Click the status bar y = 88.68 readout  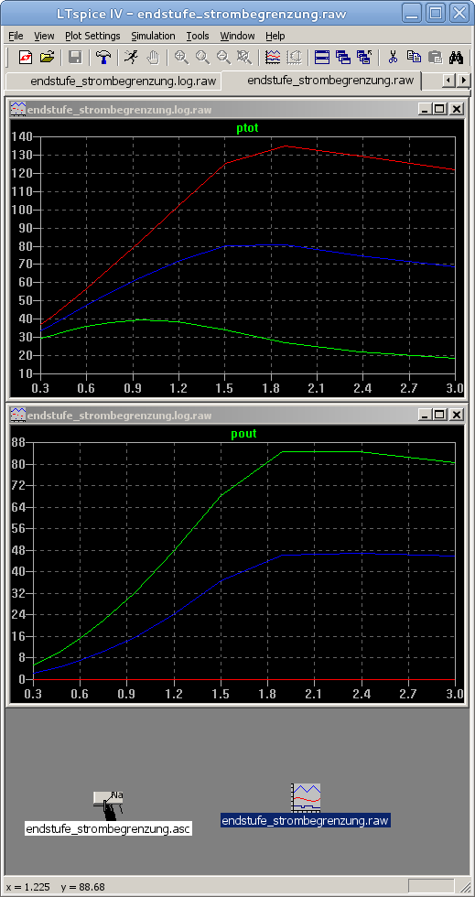(81, 887)
